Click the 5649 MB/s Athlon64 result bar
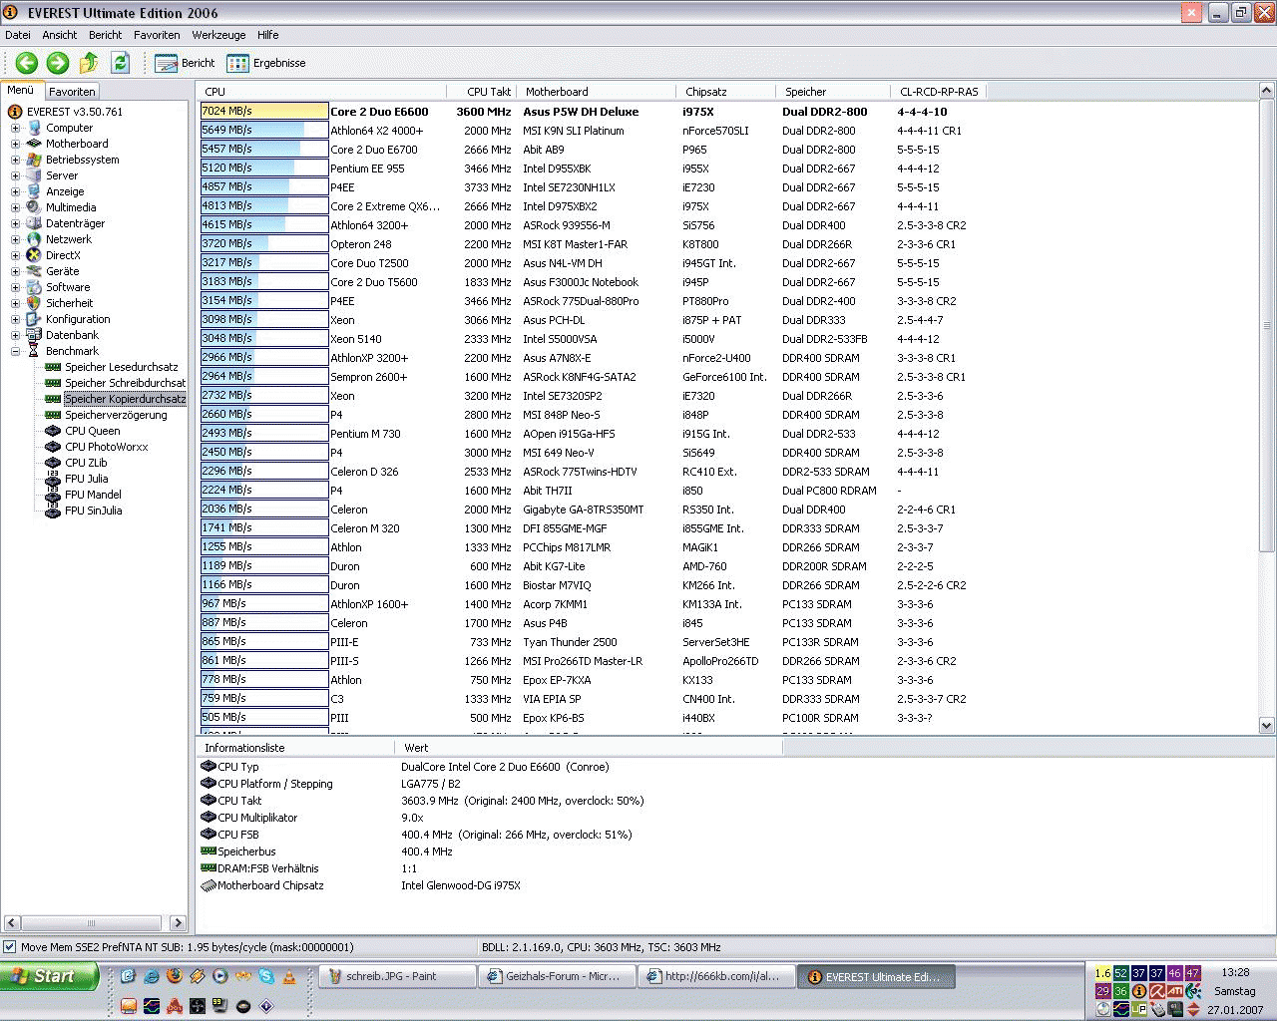 pyautogui.click(x=264, y=131)
